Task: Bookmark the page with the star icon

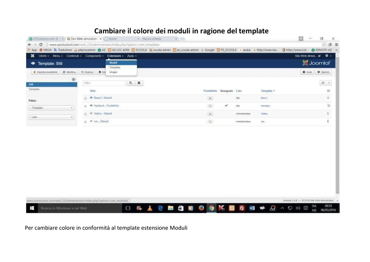Action: [324, 44]
